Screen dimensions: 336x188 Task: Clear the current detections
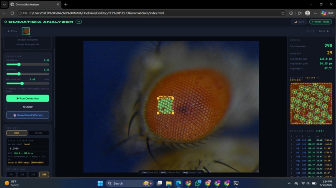tap(28, 107)
